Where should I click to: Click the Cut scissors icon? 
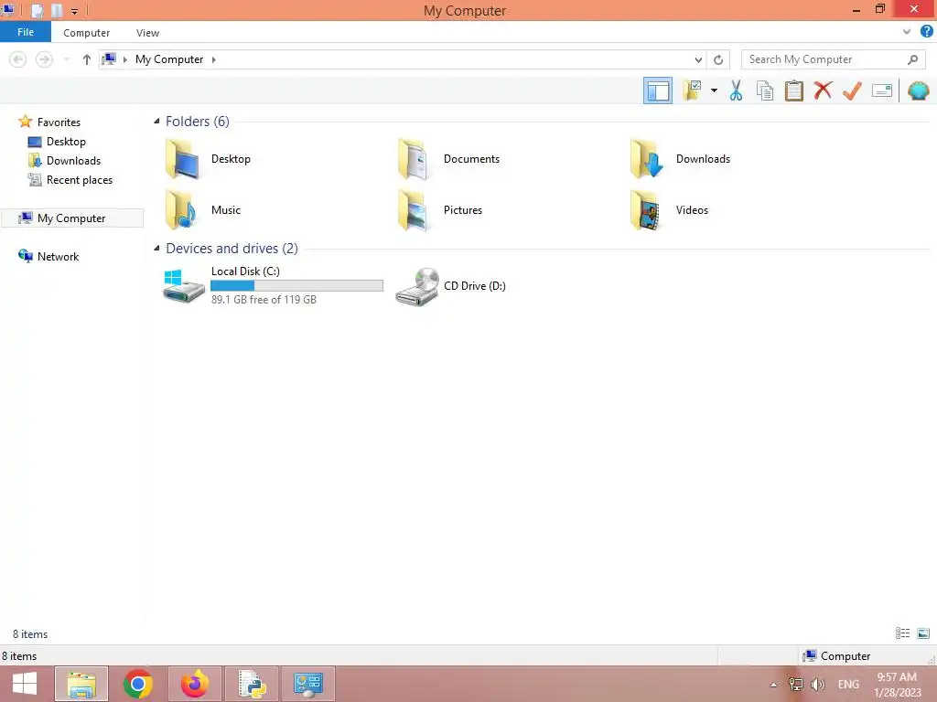click(x=736, y=90)
